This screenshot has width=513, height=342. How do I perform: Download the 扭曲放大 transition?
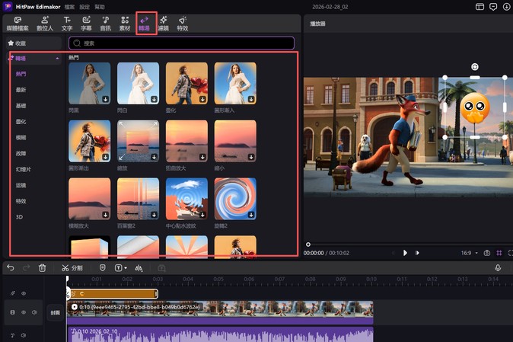click(x=202, y=157)
